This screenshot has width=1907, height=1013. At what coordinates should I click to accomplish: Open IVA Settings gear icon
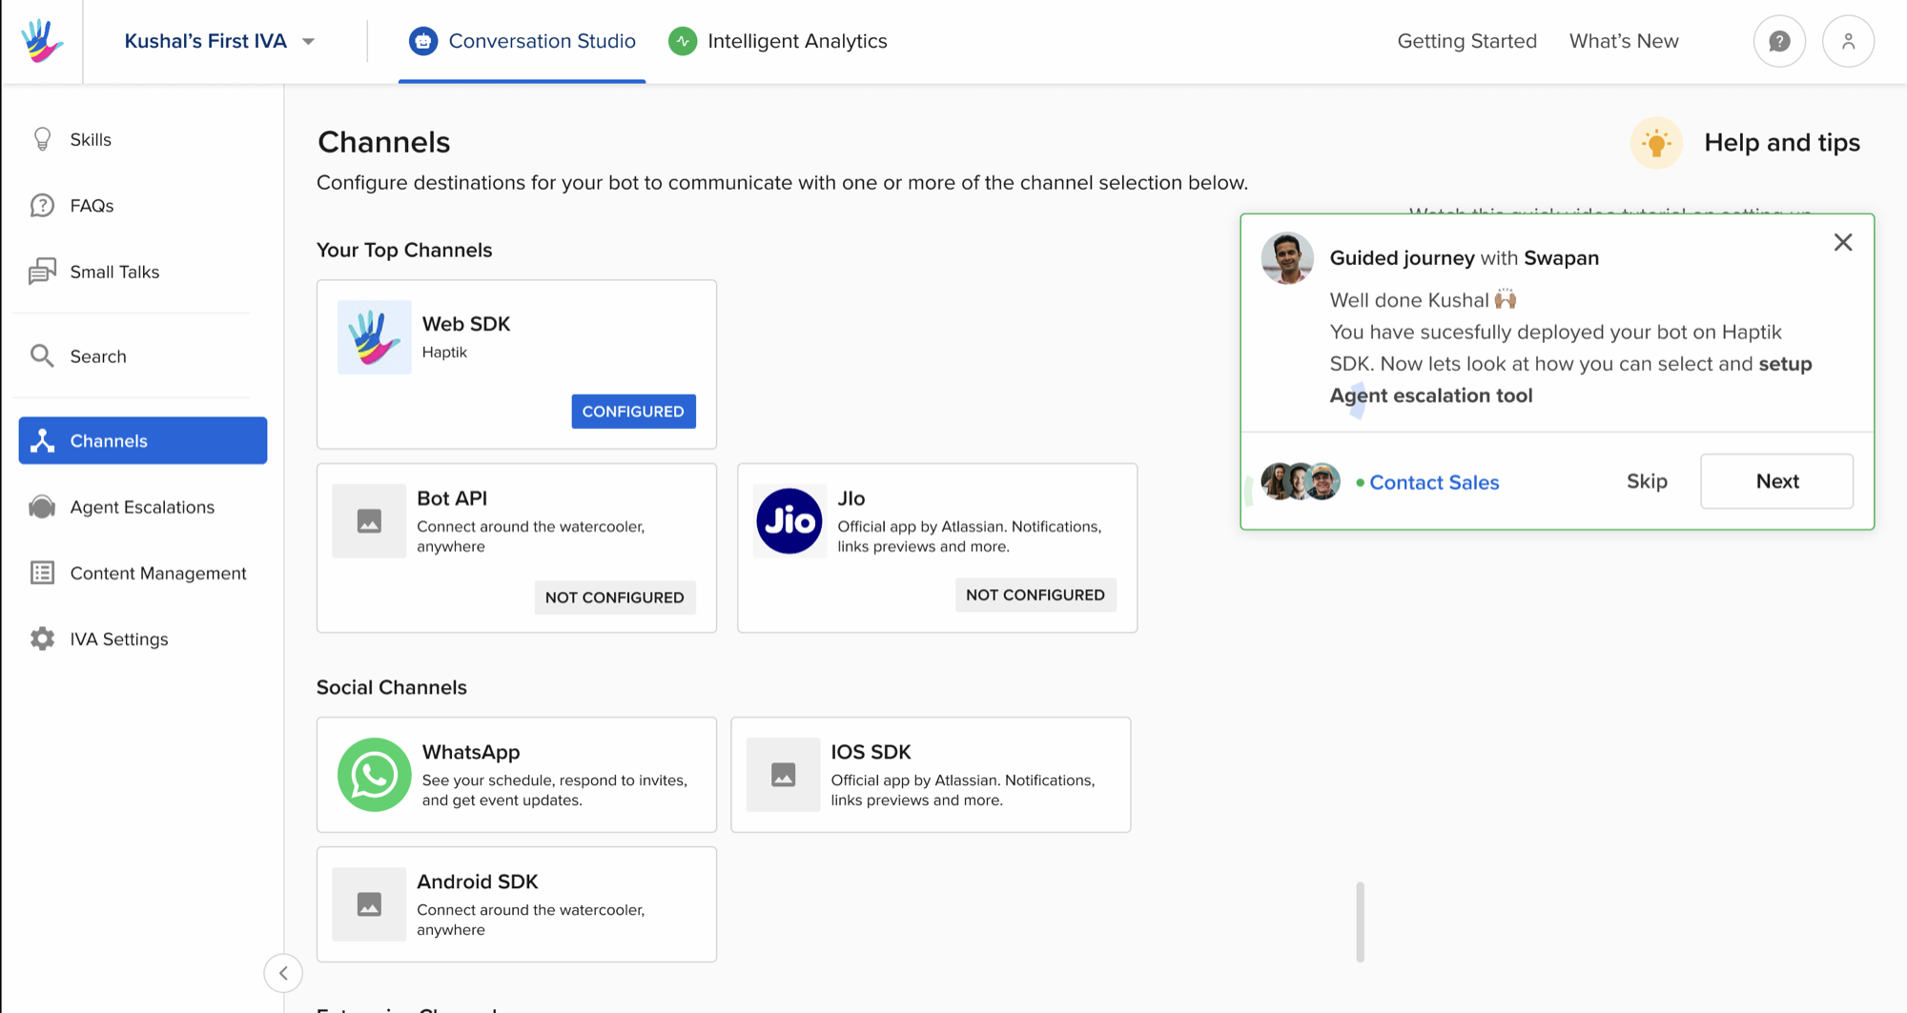point(41,638)
